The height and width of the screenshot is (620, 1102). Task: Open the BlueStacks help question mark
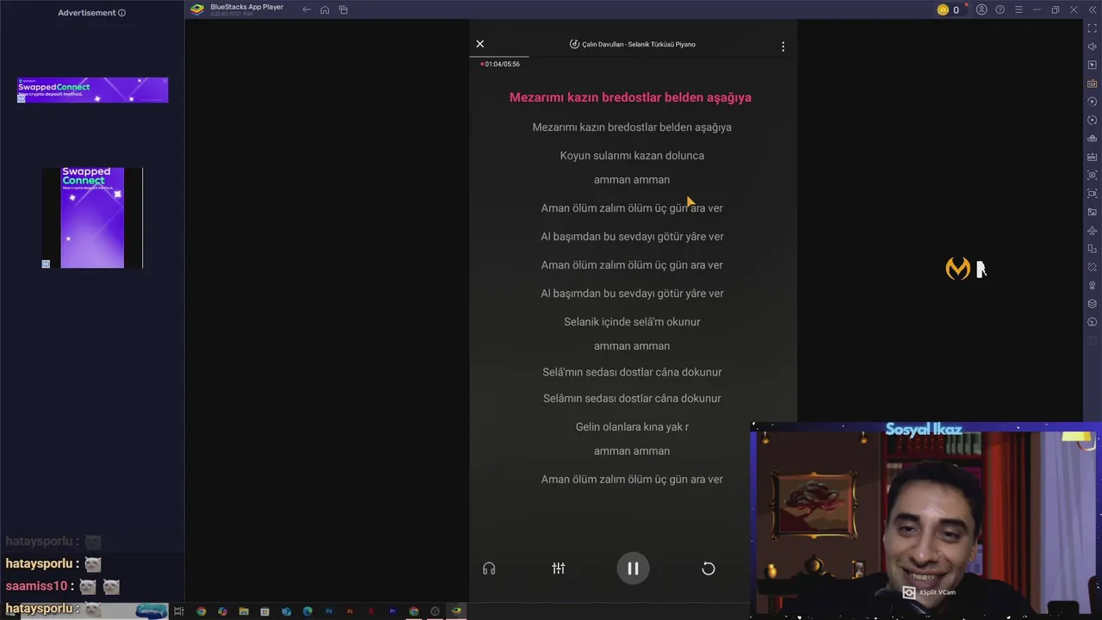tap(1000, 9)
